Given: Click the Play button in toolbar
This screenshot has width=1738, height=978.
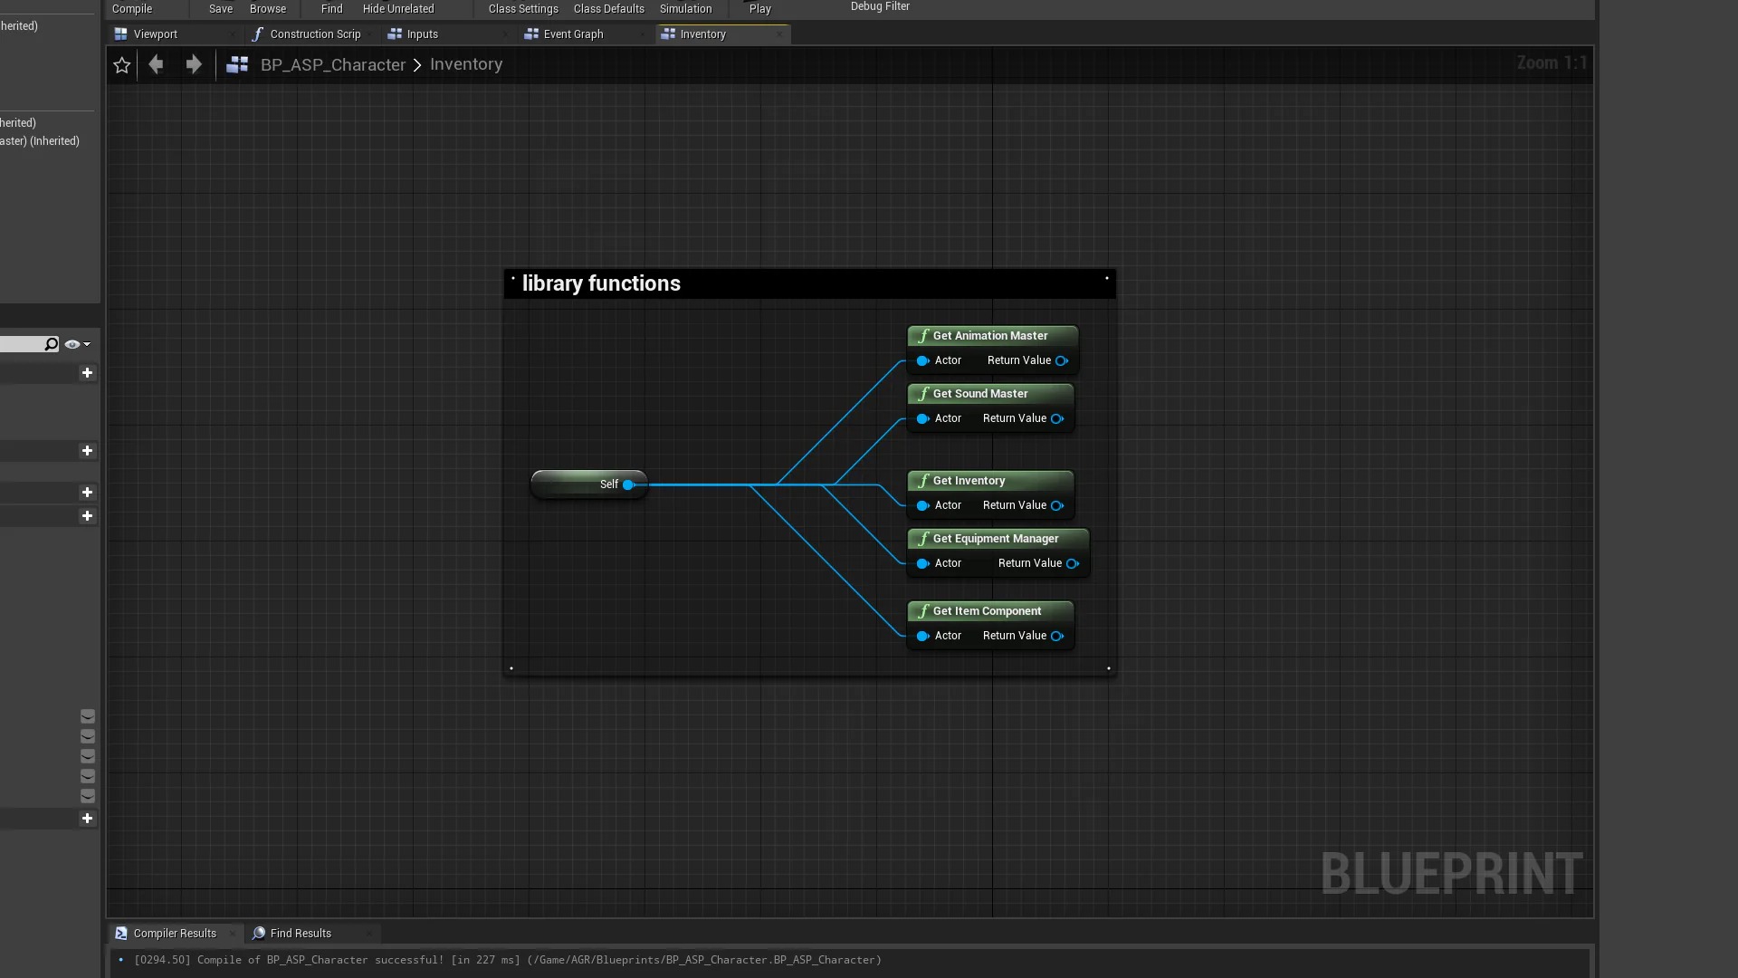Looking at the screenshot, I should [x=759, y=8].
